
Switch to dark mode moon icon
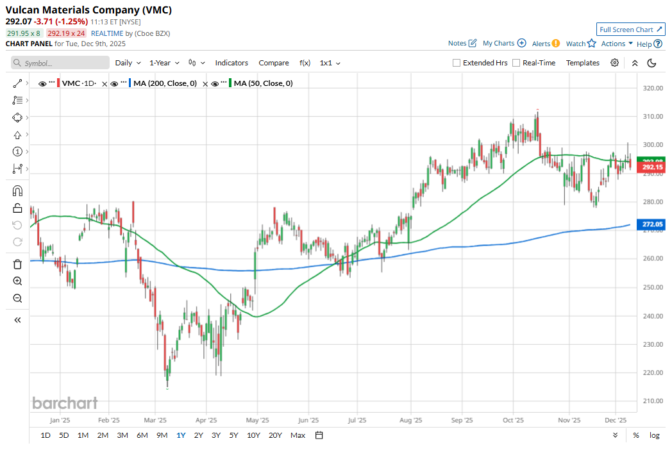(x=652, y=63)
